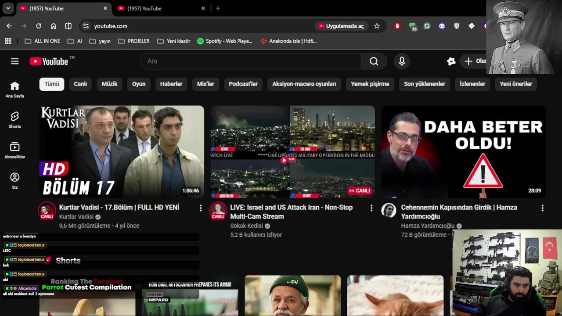Viewport: 562px width, 316px height.
Task: Select the Son yüklenenler filter chip
Action: pyautogui.click(x=425, y=84)
